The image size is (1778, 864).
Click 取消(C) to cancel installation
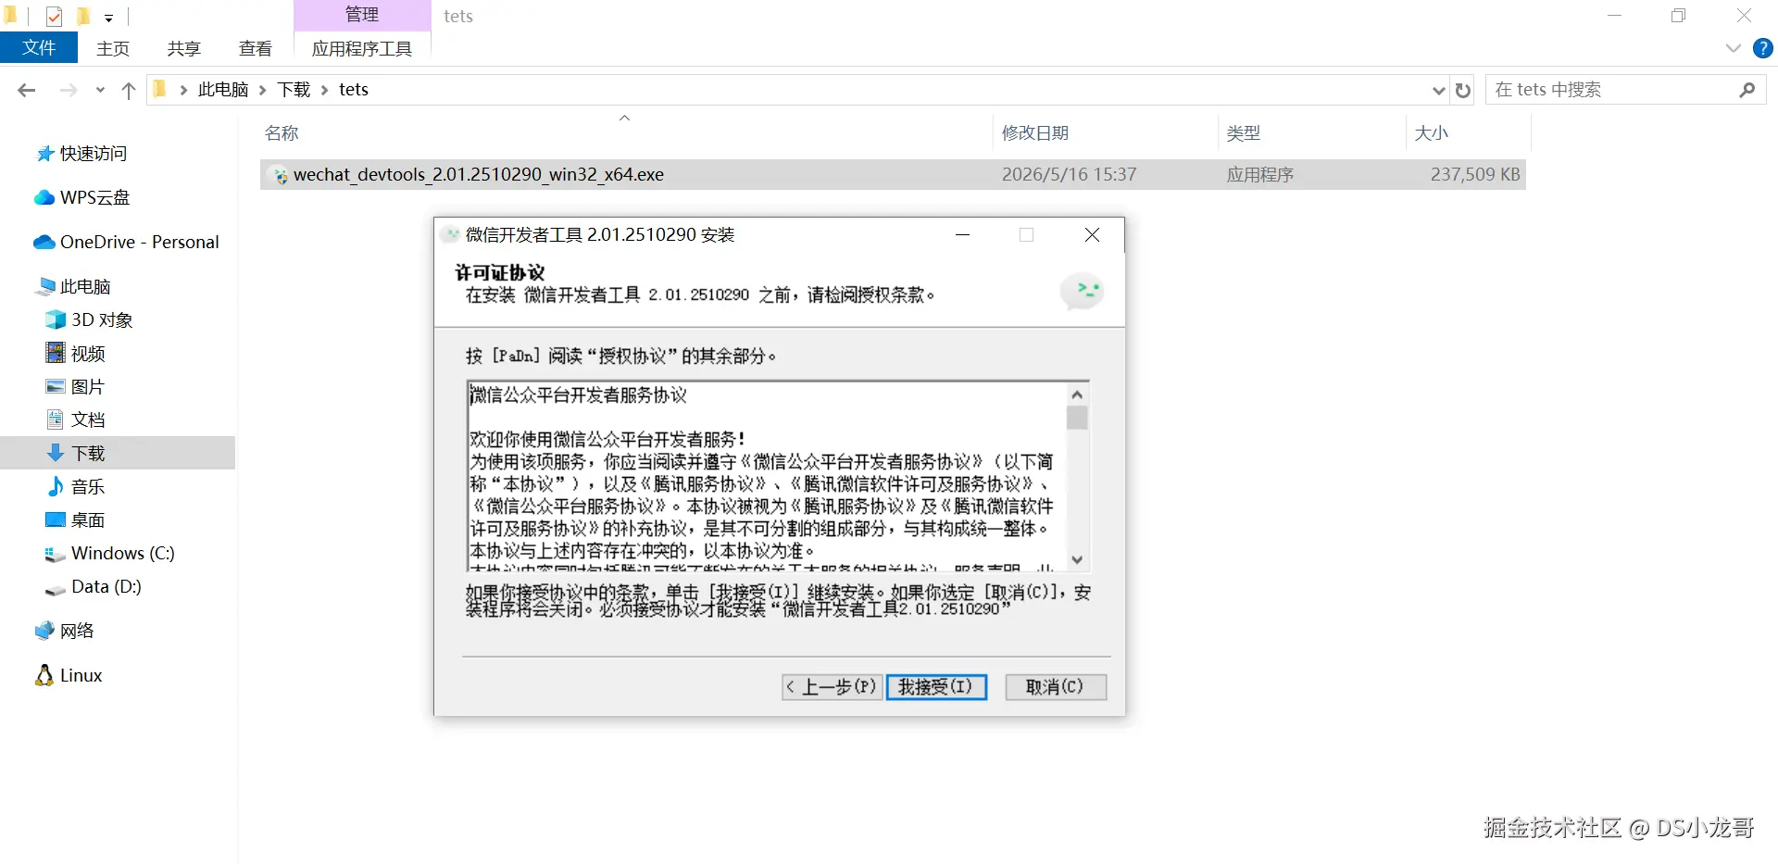pos(1056,687)
